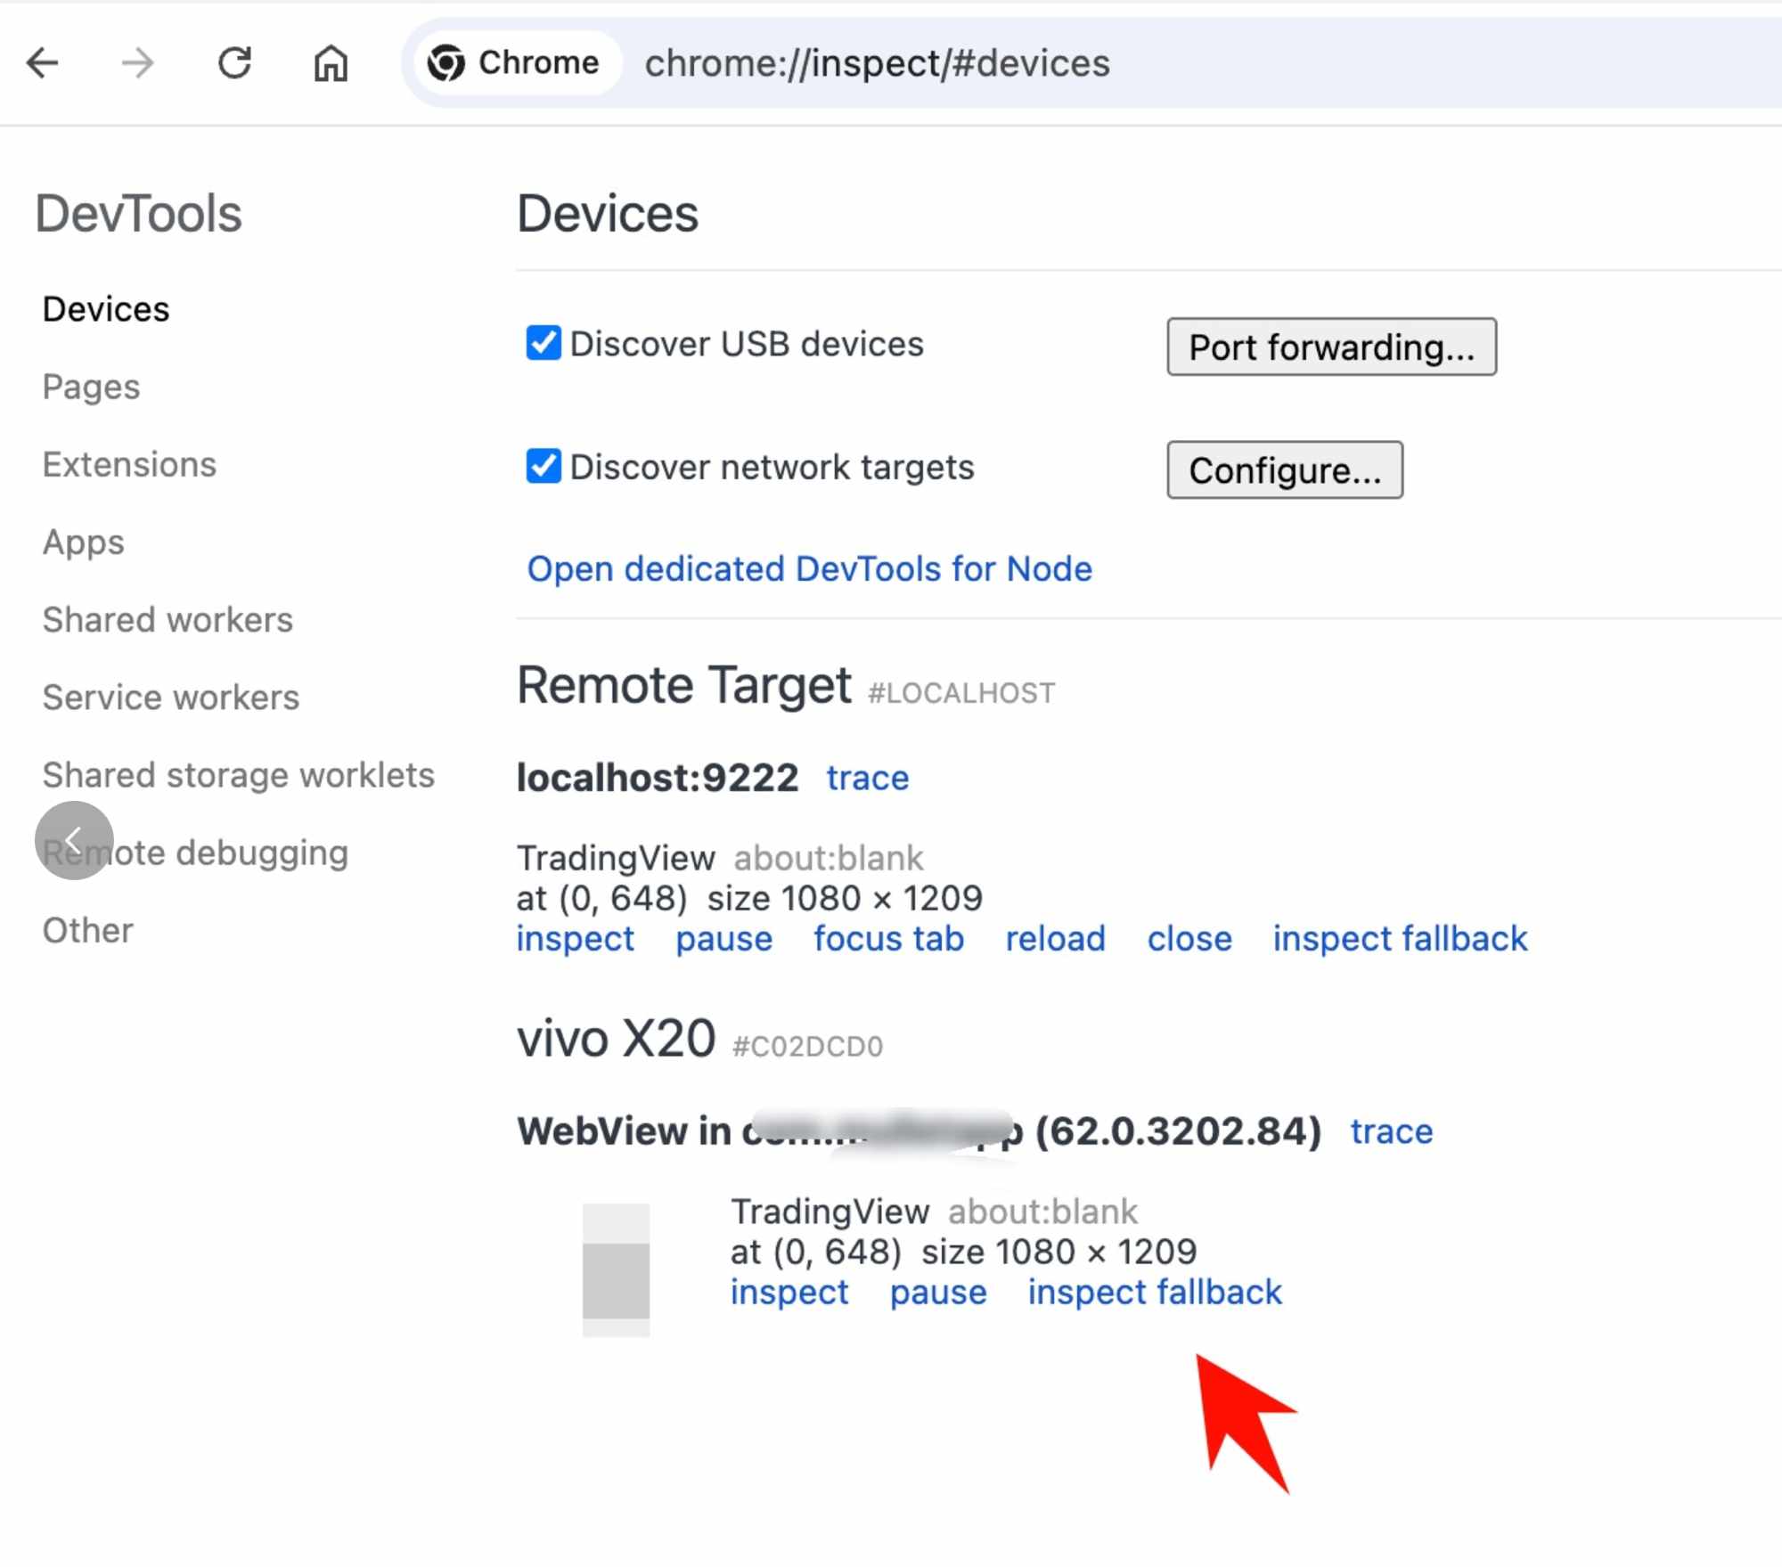Click the browser forward arrow
This screenshot has width=1782, height=1567.
coord(138,63)
